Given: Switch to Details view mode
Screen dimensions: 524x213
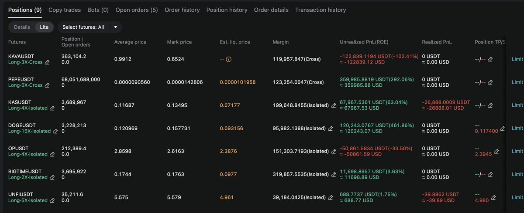Looking at the screenshot, I should point(22,27).
